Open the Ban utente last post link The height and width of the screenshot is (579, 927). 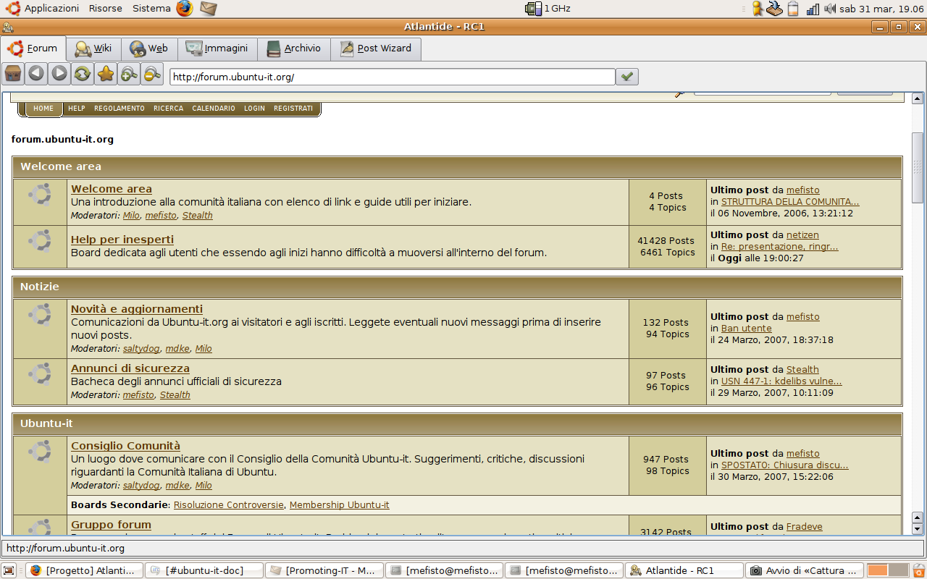click(x=747, y=329)
